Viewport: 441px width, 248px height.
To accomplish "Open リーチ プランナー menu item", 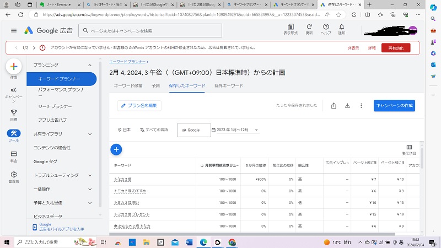I will point(55,106).
